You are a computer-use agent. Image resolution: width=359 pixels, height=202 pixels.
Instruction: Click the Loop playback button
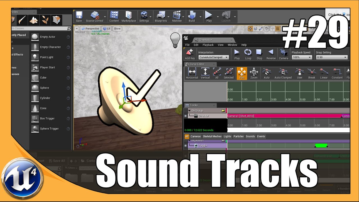click(248, 54)
